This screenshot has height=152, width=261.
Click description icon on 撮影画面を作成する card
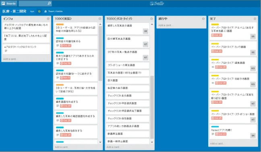[x=58, y=106]
